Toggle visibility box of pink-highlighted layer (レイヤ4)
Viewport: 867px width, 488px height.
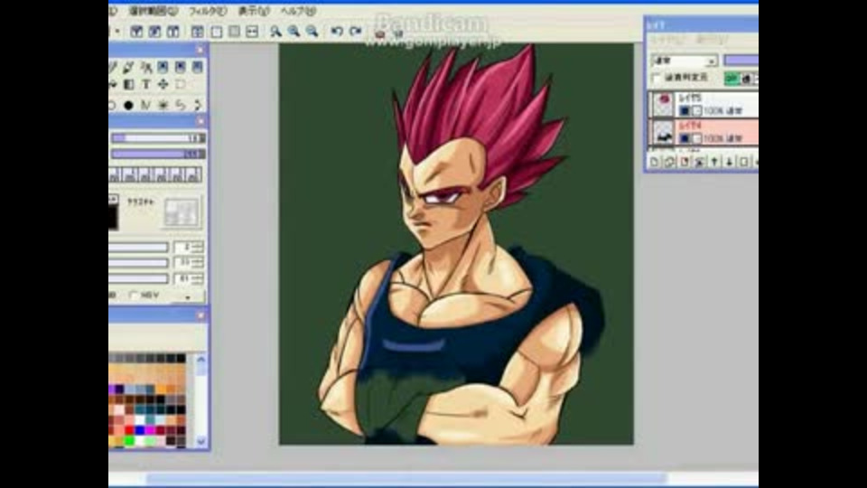click(685, 138)
